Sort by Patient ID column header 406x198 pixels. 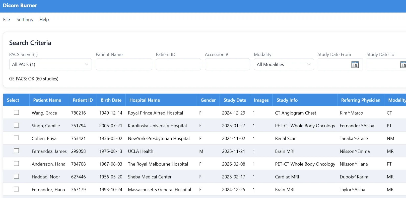83,100
